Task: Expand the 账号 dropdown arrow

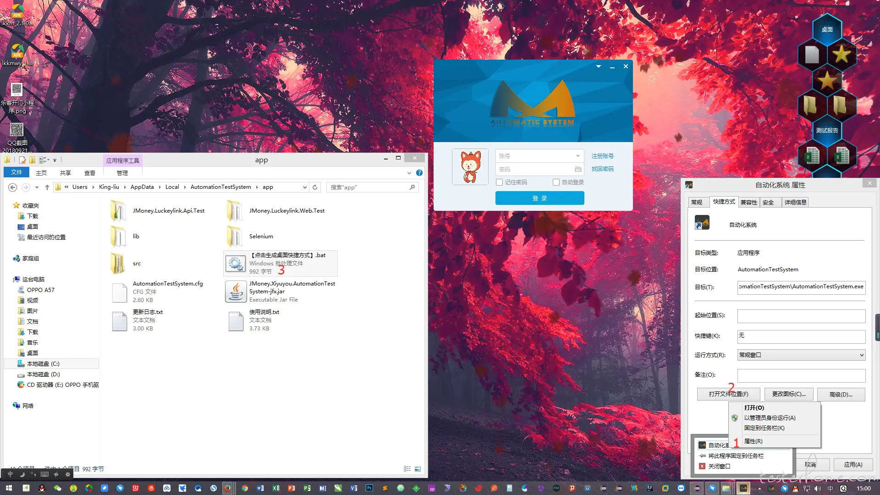Action: click(x=577, y=156)
